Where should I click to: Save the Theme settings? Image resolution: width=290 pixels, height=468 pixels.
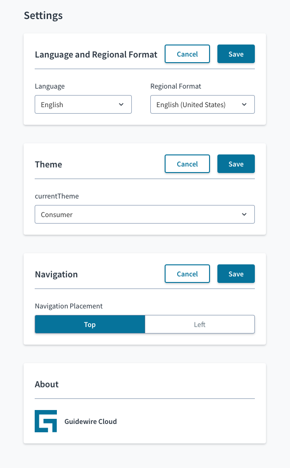point(236,164)
